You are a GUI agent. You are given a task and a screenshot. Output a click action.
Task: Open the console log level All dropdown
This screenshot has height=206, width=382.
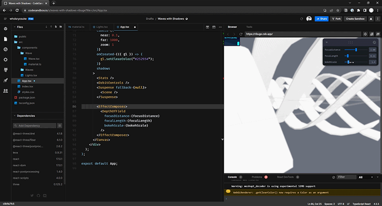coord(365,177)
